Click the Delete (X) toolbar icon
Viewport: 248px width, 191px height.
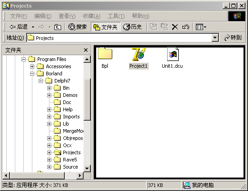coord(175,27)
